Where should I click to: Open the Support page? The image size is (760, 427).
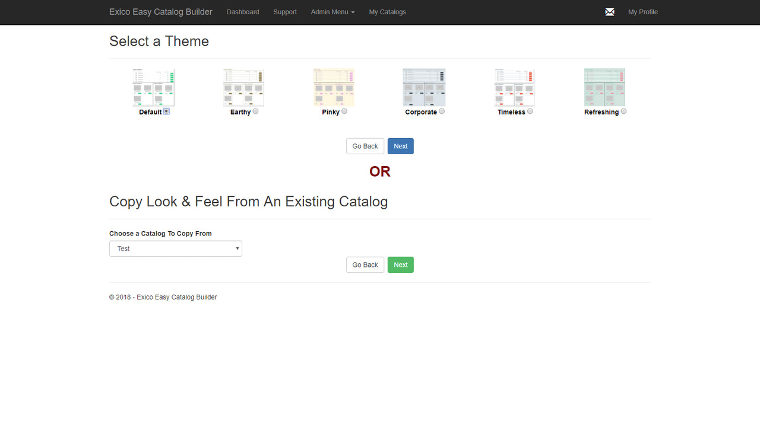pyautogui.click(x=285, y=12)
